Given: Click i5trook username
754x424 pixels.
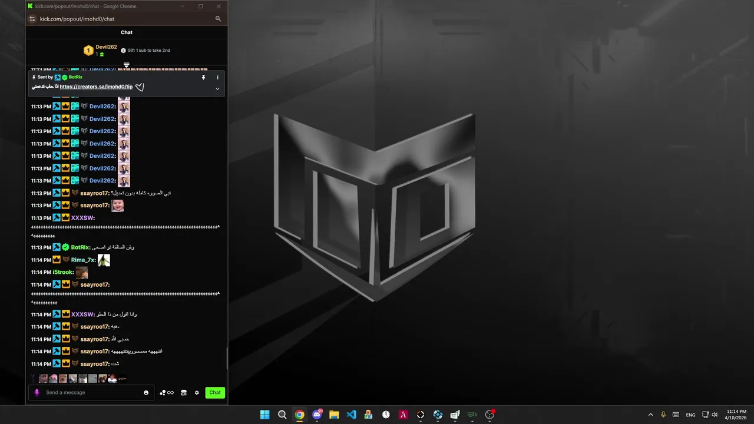Looking at the screenshot, I should click(62, 272).
